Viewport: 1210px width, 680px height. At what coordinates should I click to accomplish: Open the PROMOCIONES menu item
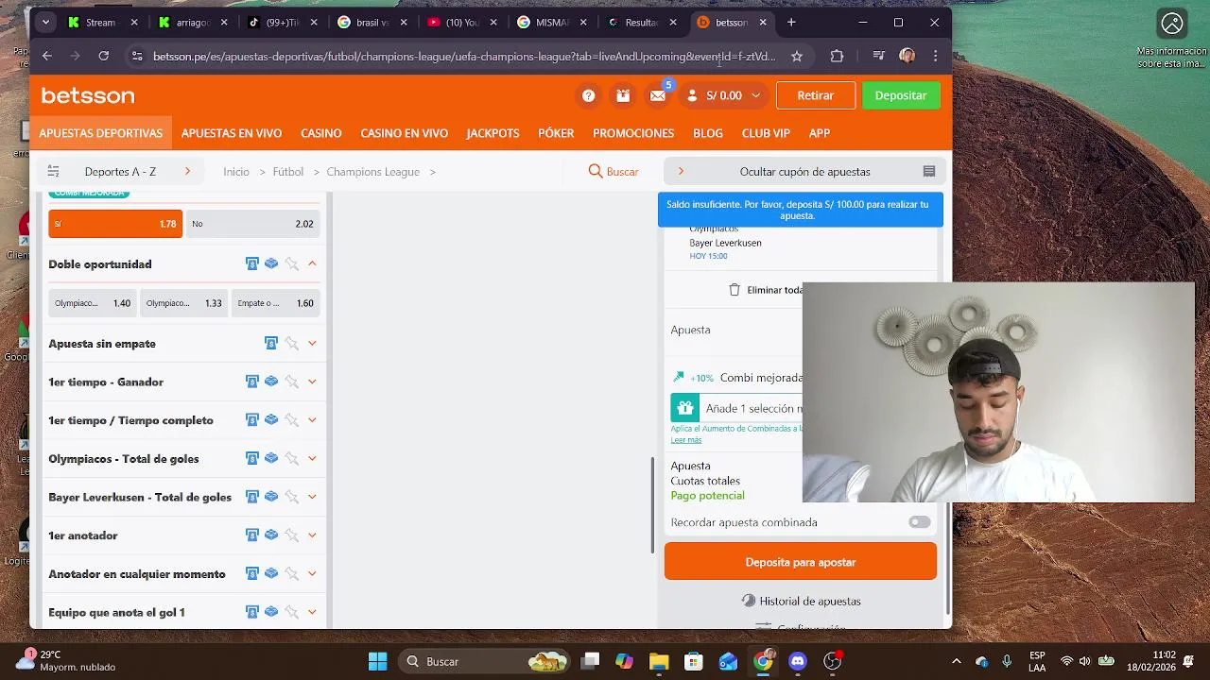pos(633,133)
